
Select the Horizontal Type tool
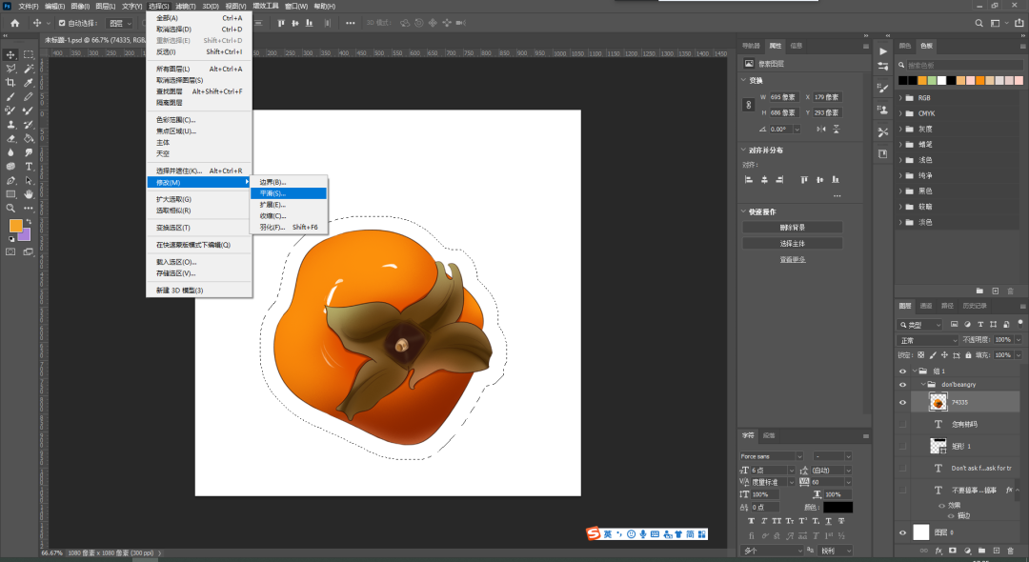[x=29, y=166]
